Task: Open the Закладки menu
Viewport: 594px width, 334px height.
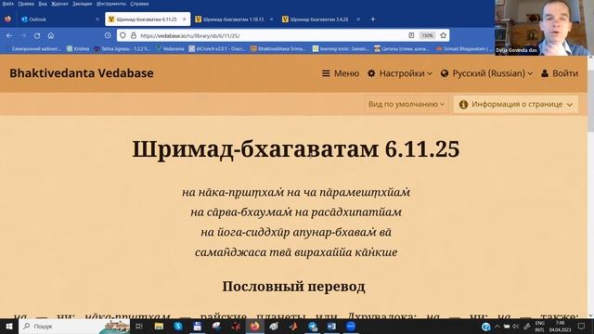Action: pos(83,4)
